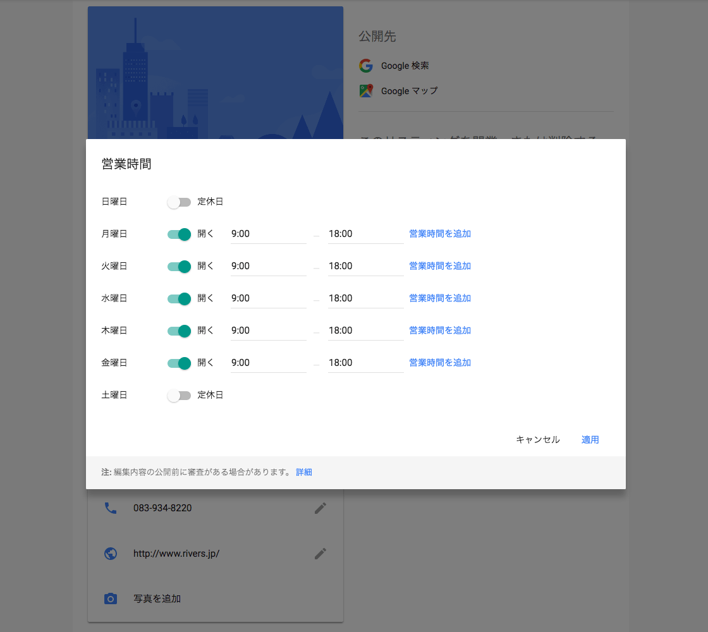
Task: Click the city skyline cover image
Action: (216, 73)
